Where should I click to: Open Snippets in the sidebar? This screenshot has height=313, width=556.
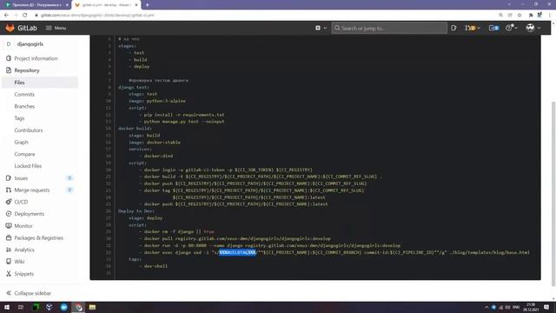click(x=23, y=274)
